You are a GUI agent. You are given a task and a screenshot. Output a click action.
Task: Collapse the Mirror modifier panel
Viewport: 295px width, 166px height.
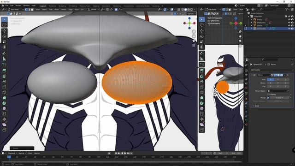[x=252, y=75]
